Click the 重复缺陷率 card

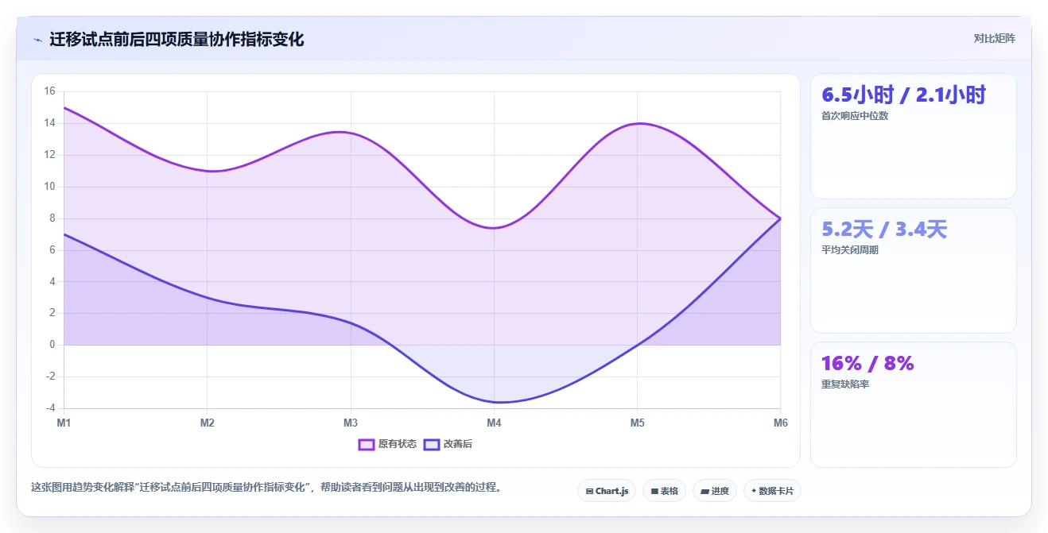(913, 404)
